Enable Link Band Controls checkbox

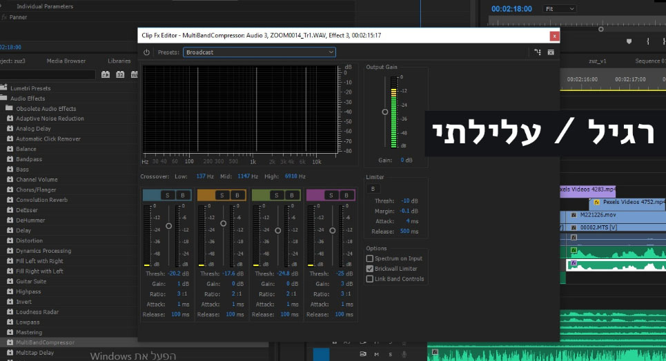pyautogui.click(x=370, y=279)
